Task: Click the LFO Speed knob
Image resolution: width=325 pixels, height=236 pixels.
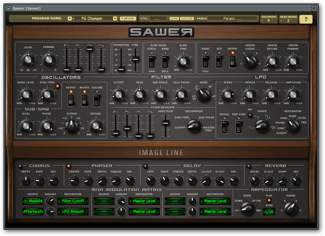Action: tap(227, 94)
